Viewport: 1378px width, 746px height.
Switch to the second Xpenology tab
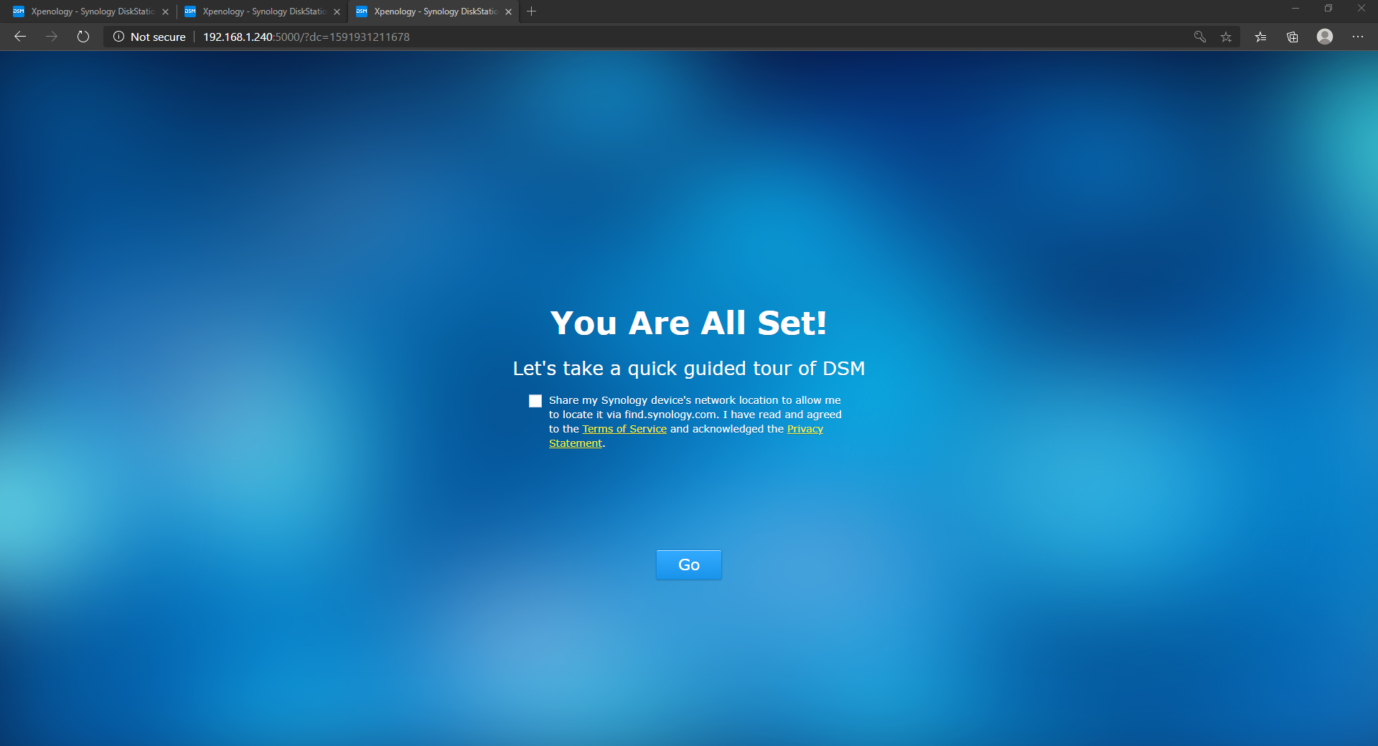263,11
